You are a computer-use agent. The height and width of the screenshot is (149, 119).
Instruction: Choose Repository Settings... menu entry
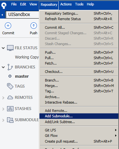(79, 13)
